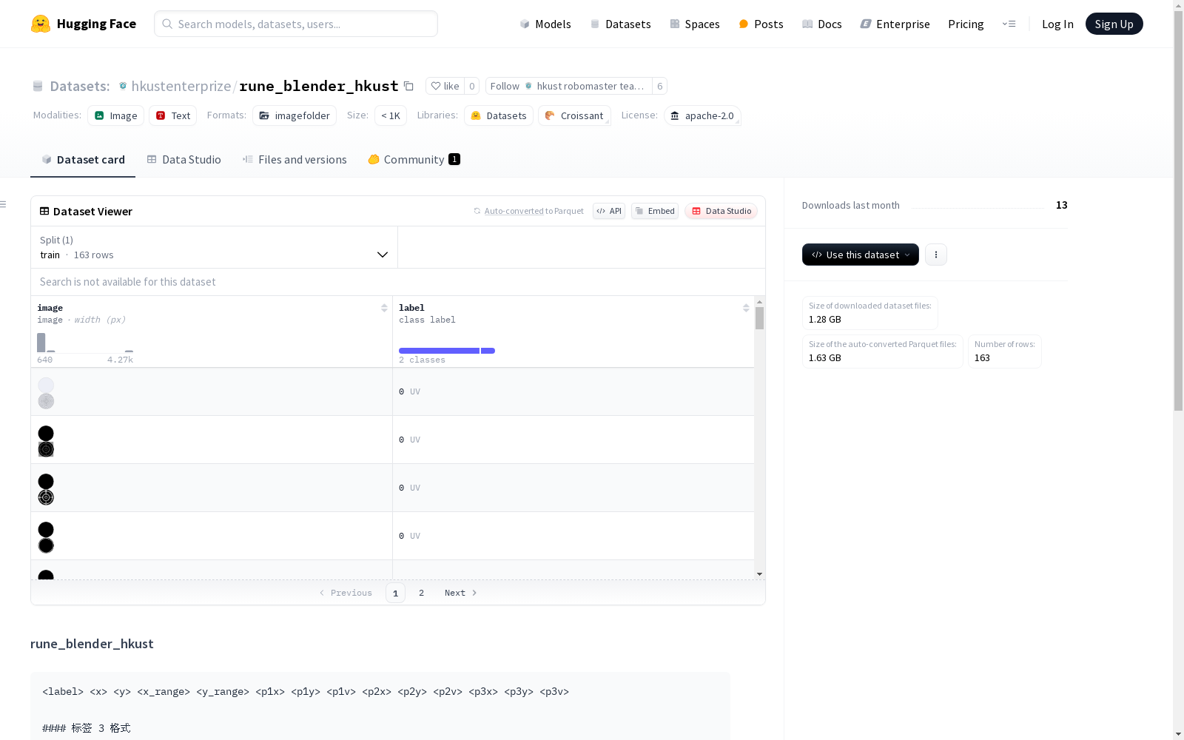
Task: Expand the Split train dropdown
Action: click(215, 247)
